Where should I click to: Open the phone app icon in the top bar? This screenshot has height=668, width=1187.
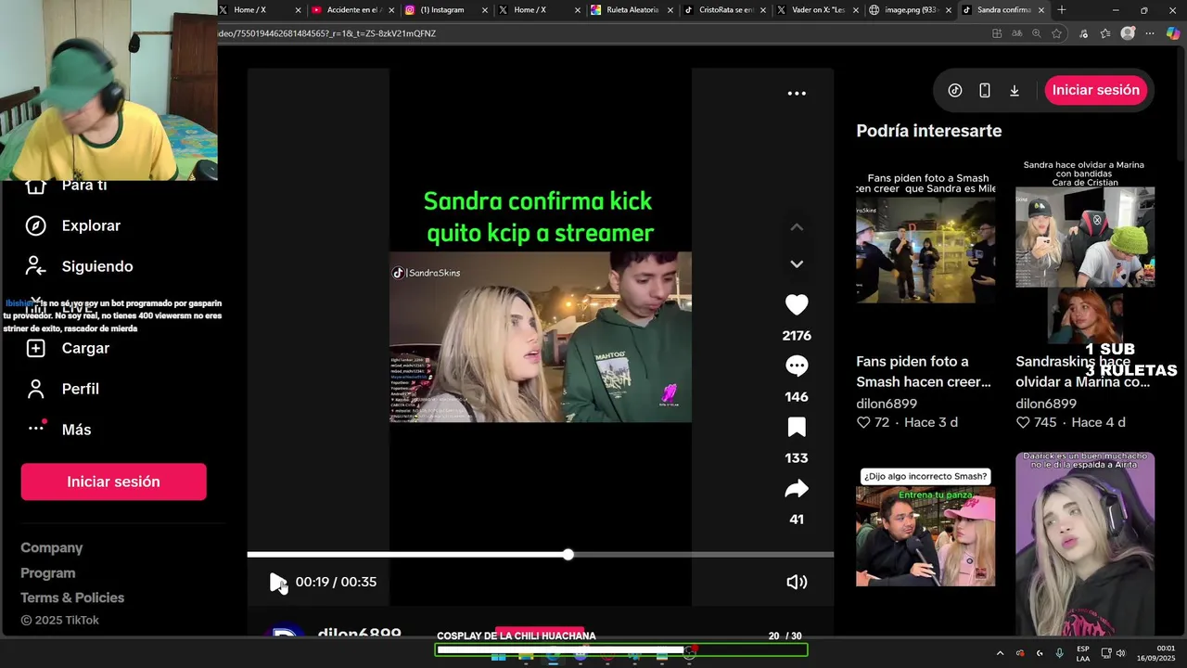pyautogui.click(x=985, y=90)
